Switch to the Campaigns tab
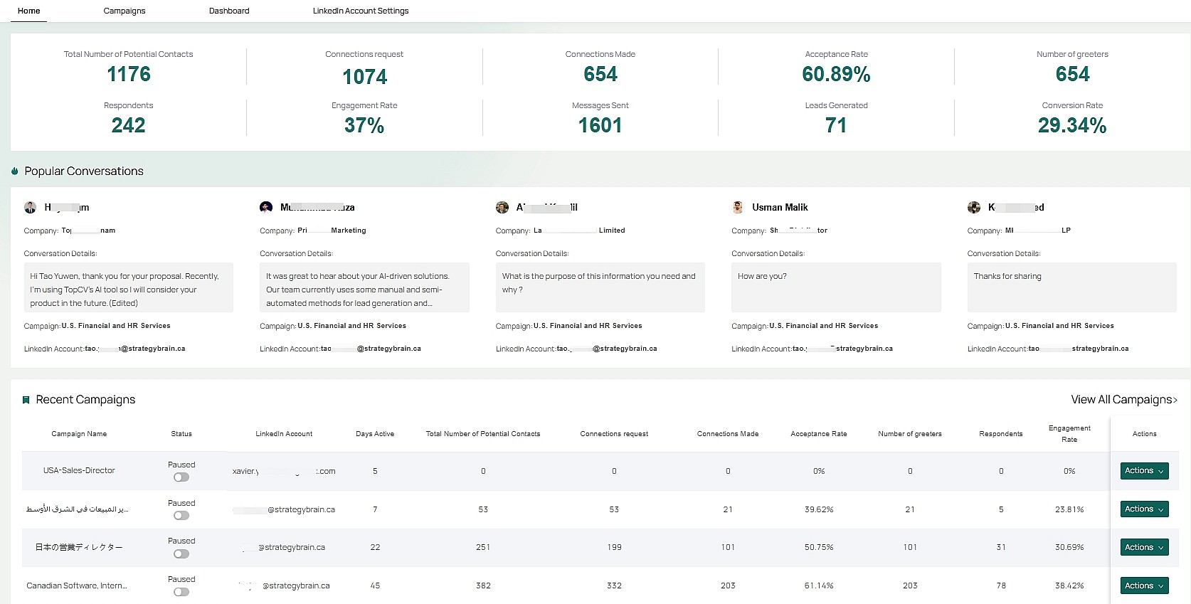This screenshot has height=604, width=1191. click(125, 11)
